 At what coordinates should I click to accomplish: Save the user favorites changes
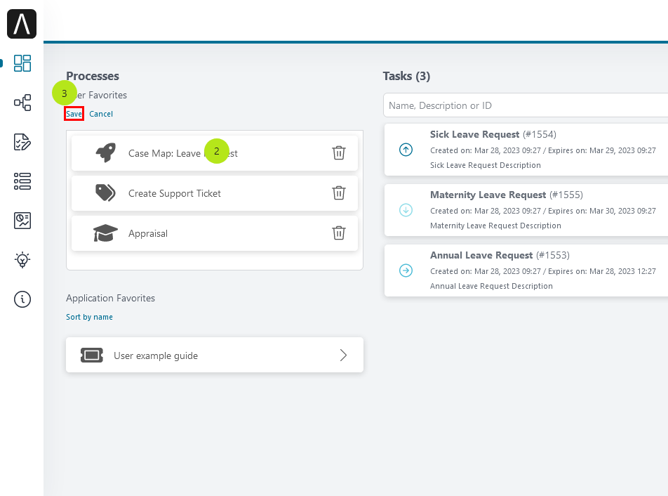pos(74,114)
